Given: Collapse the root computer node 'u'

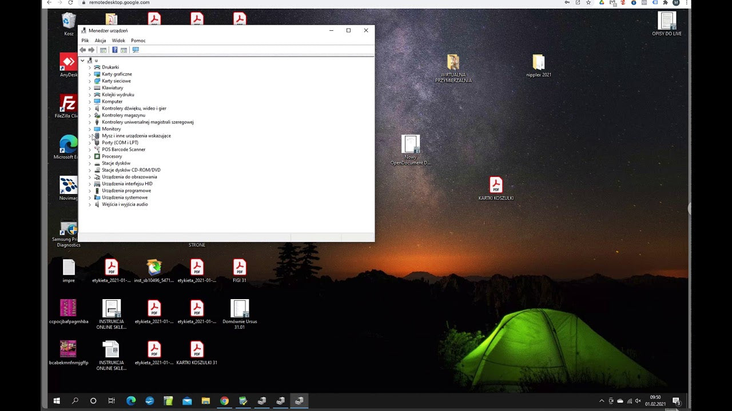Looking at the screenshot, I should (83, 61).
